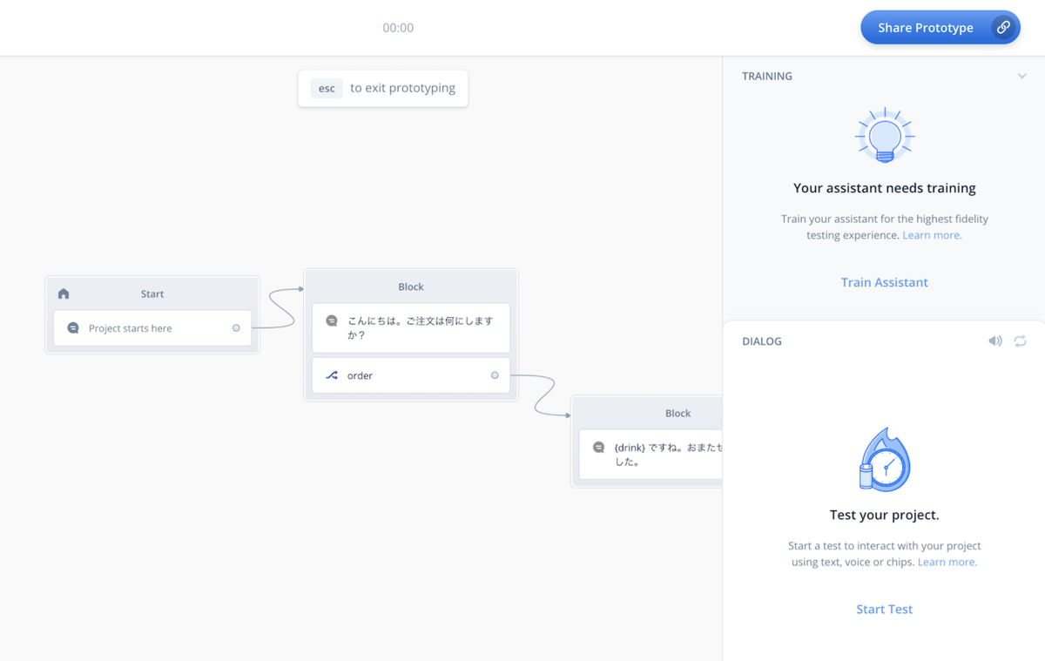Click the light bulb training icon

(x=884, y=136)
